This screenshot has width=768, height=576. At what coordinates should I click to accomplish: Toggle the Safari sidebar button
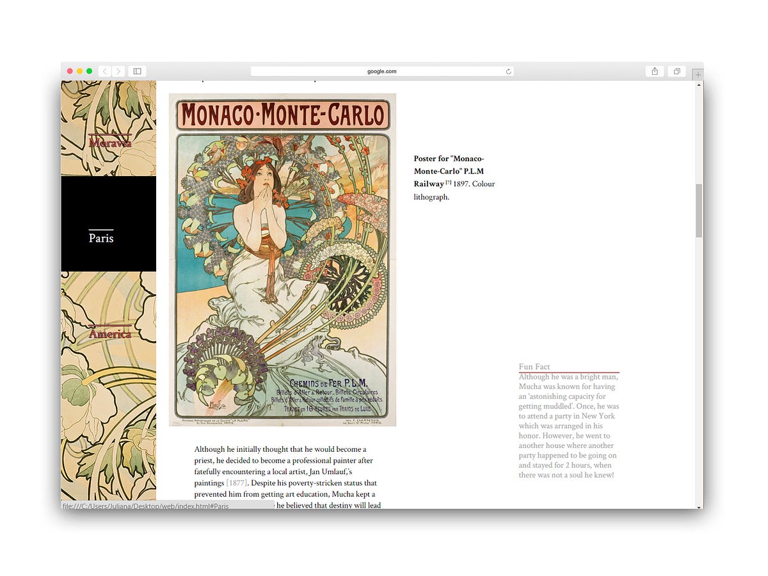[x=138, y=71]
